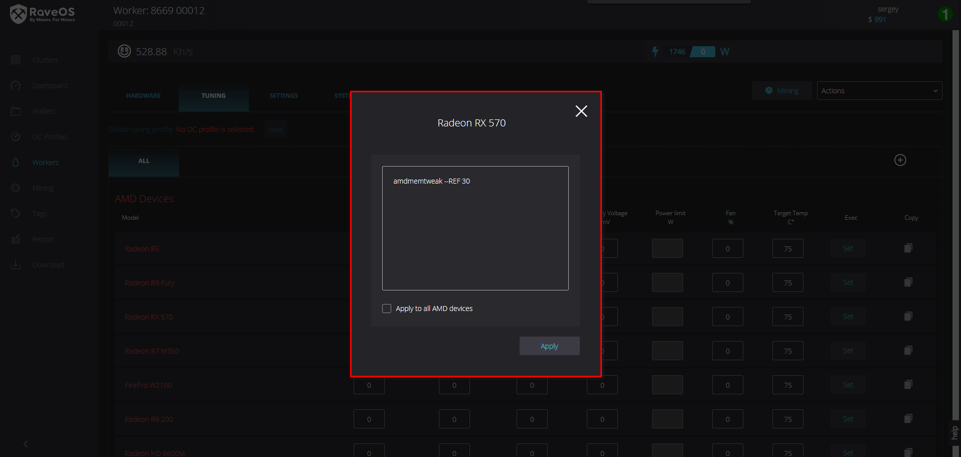Click the Power limit column header
Screen dimensions: 961x457
(671, 217)
